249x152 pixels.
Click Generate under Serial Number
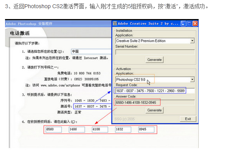coord(155,59)
